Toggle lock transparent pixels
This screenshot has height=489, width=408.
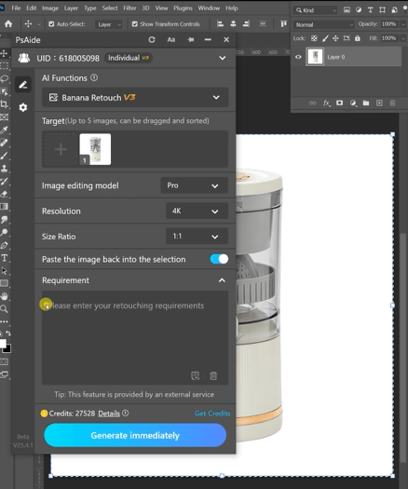314,38
